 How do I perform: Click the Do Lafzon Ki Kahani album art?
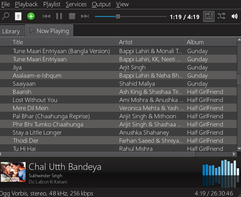13,172
